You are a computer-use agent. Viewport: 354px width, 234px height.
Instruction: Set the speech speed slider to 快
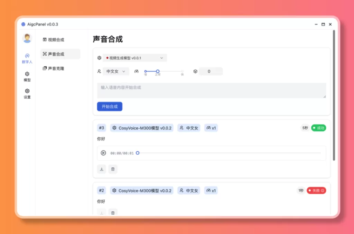coord(182,71)
